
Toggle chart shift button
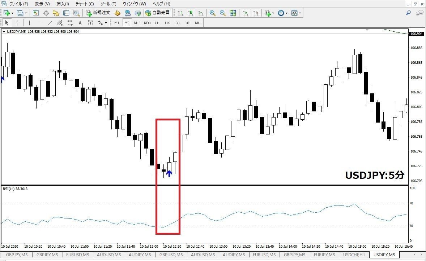pyautogui.click(x=256, y=13)
